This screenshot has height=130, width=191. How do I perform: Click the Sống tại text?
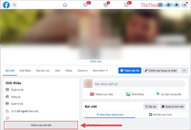pyautogui.click(x=16, y=97)
